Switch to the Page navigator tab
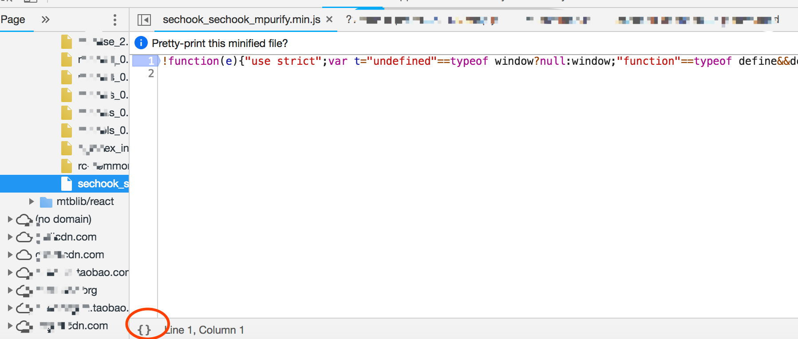798x339 pixels. [x=13, y=20]
